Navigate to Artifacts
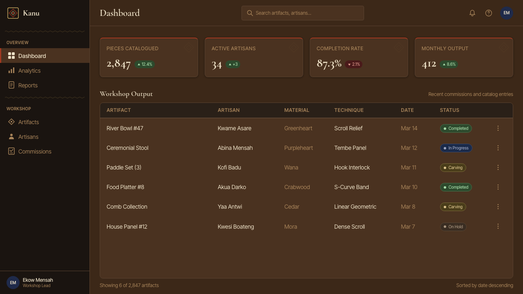 (45, 122)
